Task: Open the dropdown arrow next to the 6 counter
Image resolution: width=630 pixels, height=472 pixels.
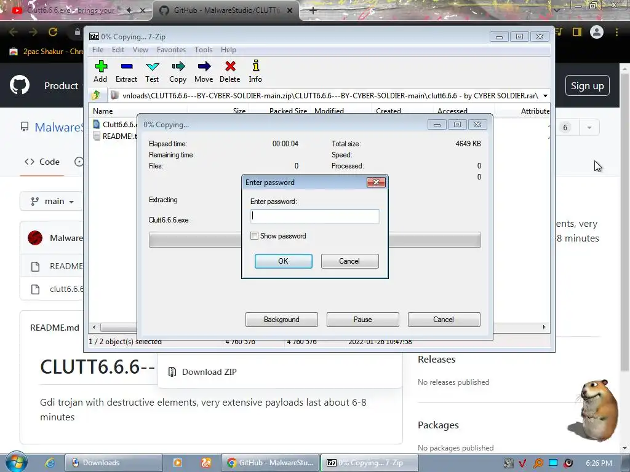Action: coord(589,128)
